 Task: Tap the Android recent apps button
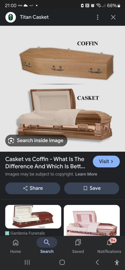point(27,262)
